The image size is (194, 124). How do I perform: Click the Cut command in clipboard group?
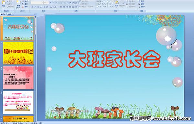pyautogui.click(x=9, y=1)
